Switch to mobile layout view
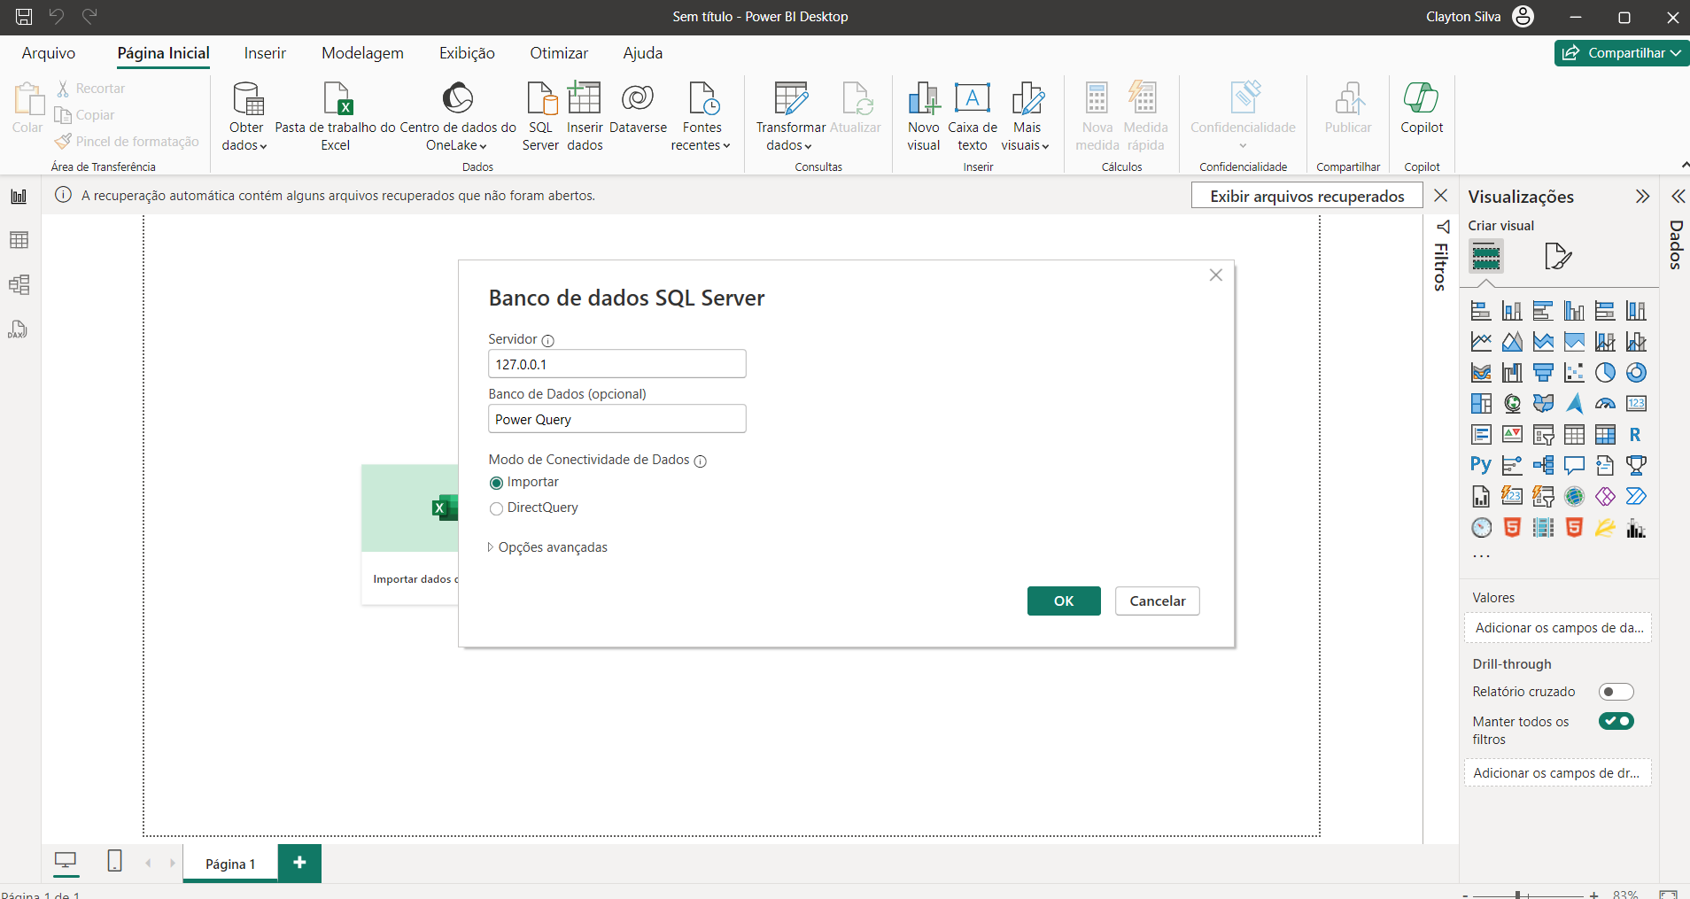Viewport: 1690px width, 899px height. (x=114, y=861)
